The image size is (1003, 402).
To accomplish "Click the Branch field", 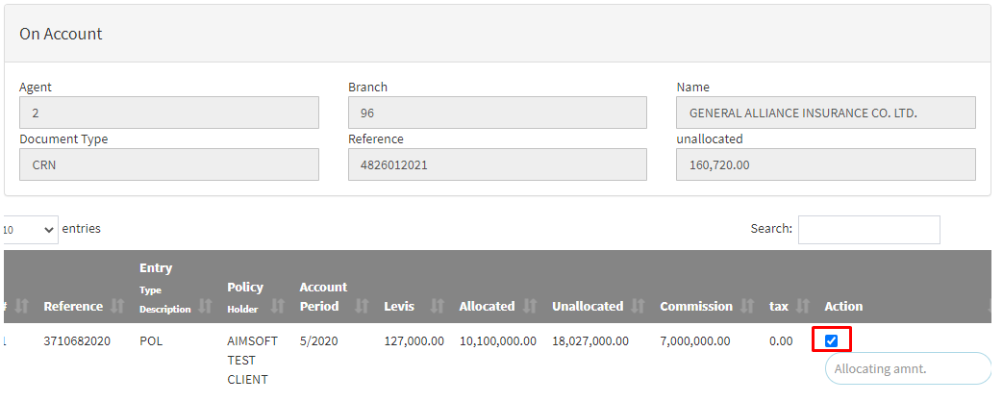I will point(497,113).
